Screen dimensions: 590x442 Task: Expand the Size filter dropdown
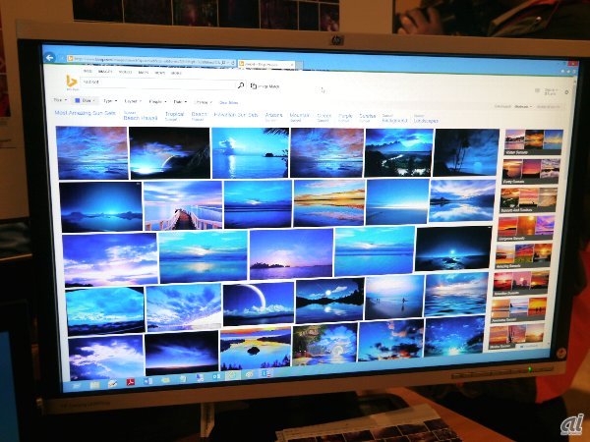pyautogui.click(x=60, y=99)
